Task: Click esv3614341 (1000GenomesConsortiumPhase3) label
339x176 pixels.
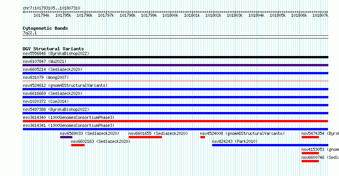Action: point(69,125)
